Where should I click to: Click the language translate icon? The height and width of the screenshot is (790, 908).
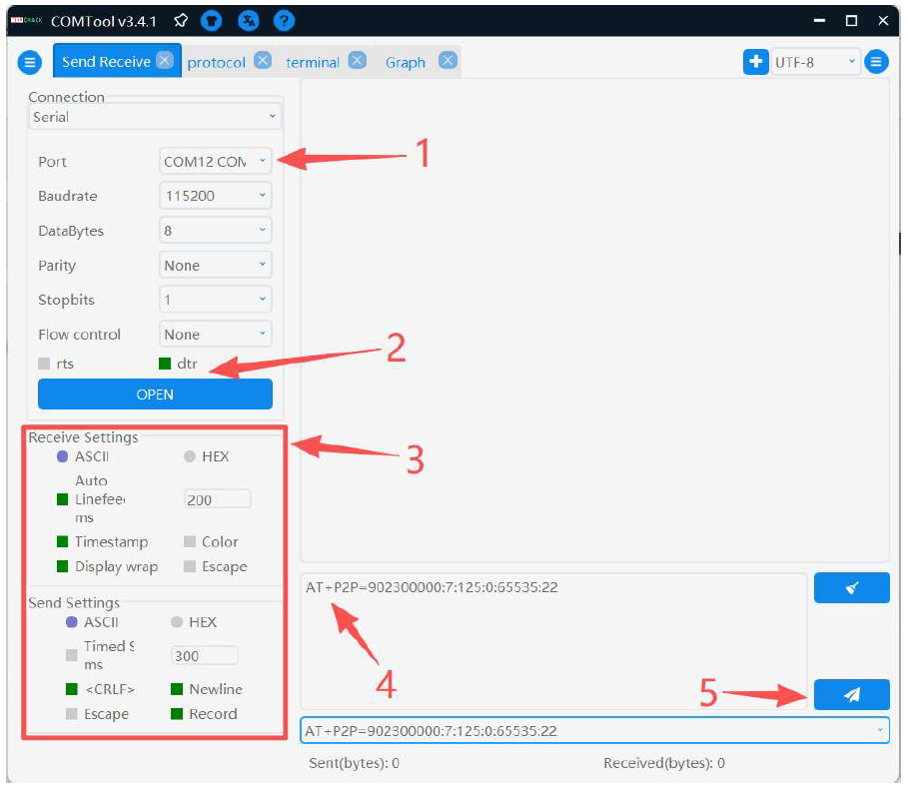pyautogui.click(x=248, y=21)
